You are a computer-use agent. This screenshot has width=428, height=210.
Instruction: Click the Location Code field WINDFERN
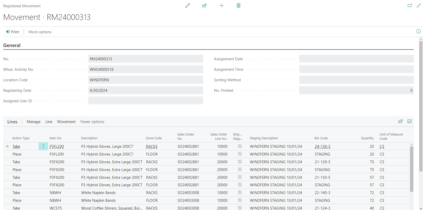146,80
